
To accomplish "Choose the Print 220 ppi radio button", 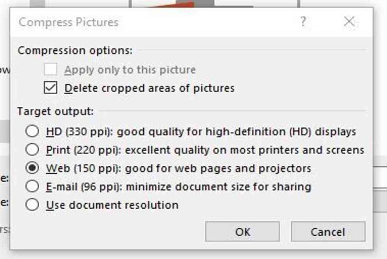I will click(32, 150).
